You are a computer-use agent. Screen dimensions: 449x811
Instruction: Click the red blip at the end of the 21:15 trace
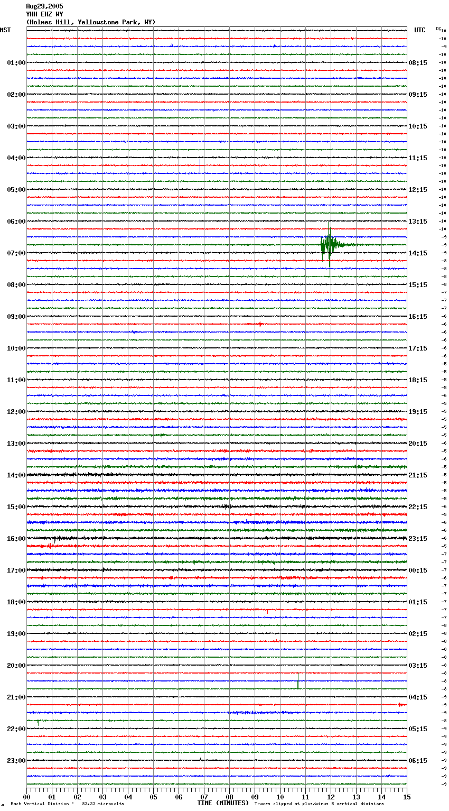(x=401, y=705)
